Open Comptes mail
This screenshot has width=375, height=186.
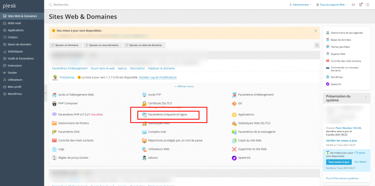click(x=157, y=132)
